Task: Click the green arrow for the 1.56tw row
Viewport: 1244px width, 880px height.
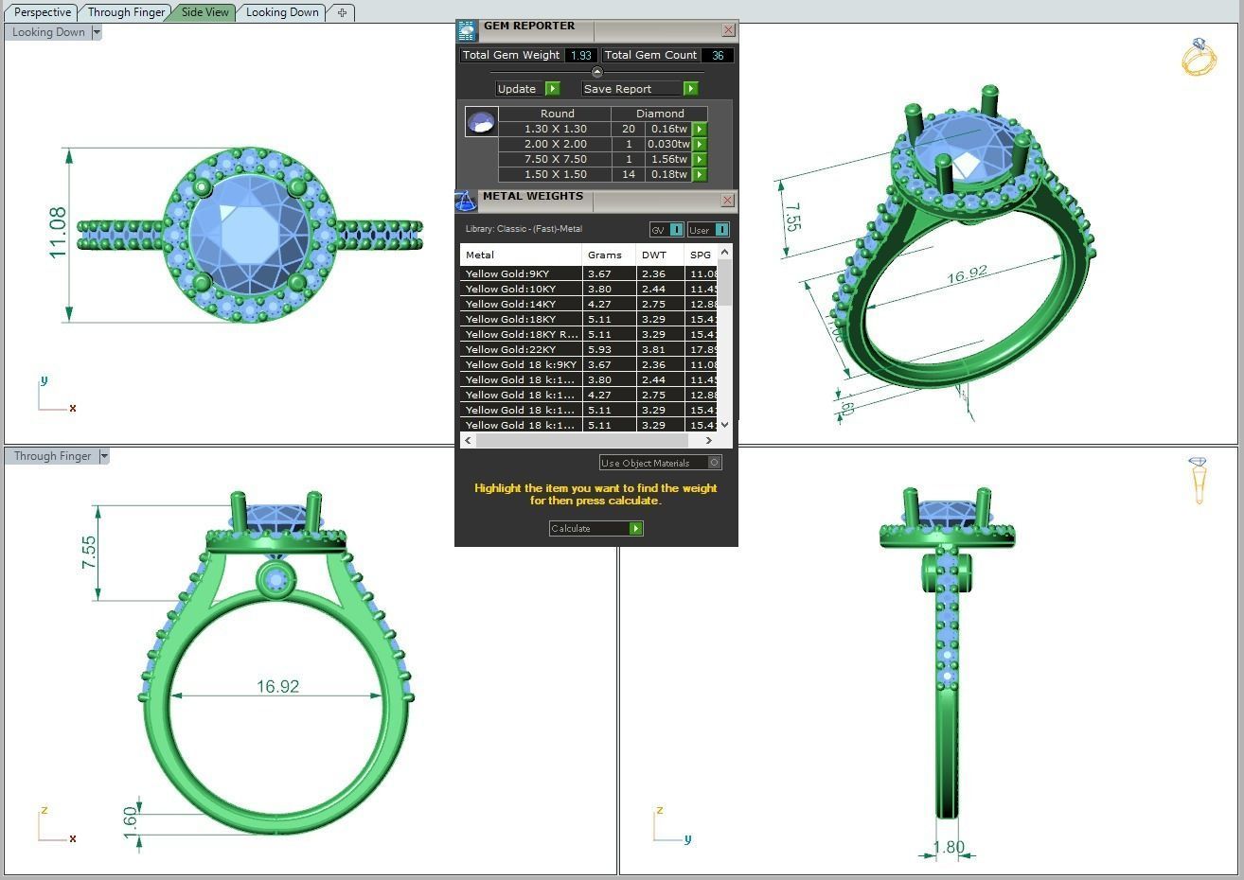Action: (700, 159)
